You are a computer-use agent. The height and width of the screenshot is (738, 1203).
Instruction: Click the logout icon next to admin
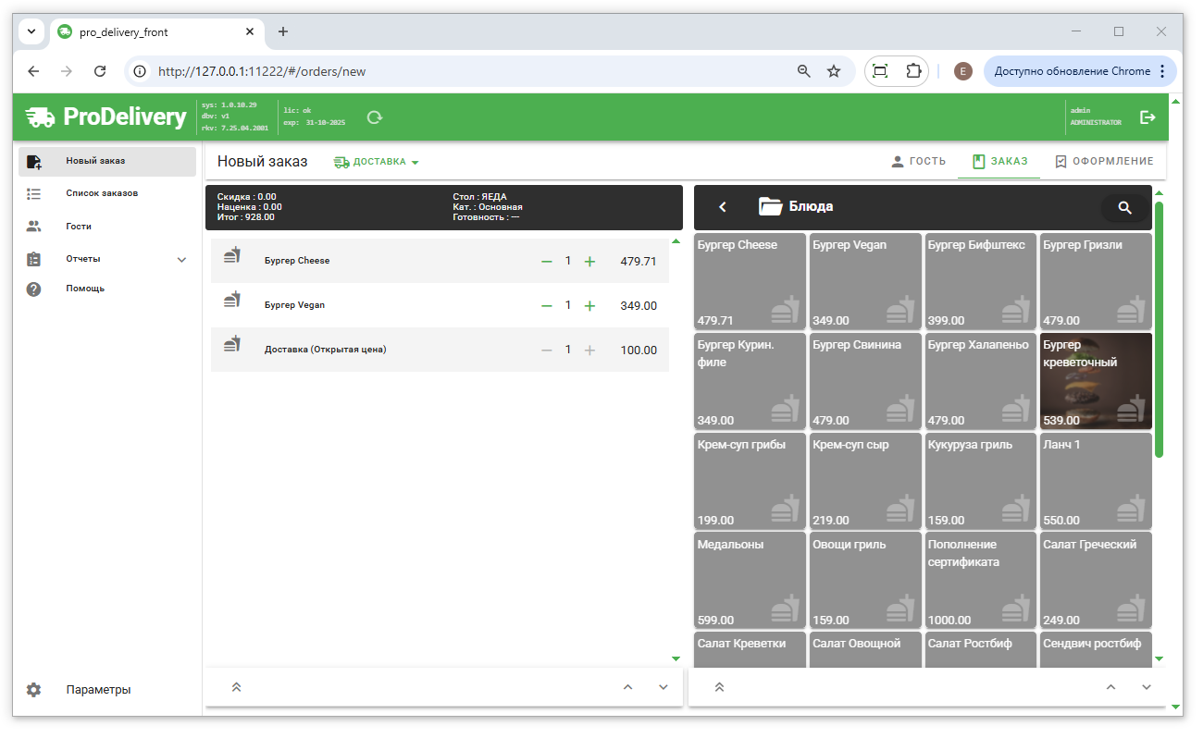coord(1147,117)
